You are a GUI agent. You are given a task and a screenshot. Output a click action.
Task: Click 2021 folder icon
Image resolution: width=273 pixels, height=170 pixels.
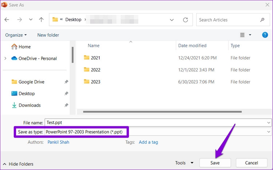tap(87, 57)
